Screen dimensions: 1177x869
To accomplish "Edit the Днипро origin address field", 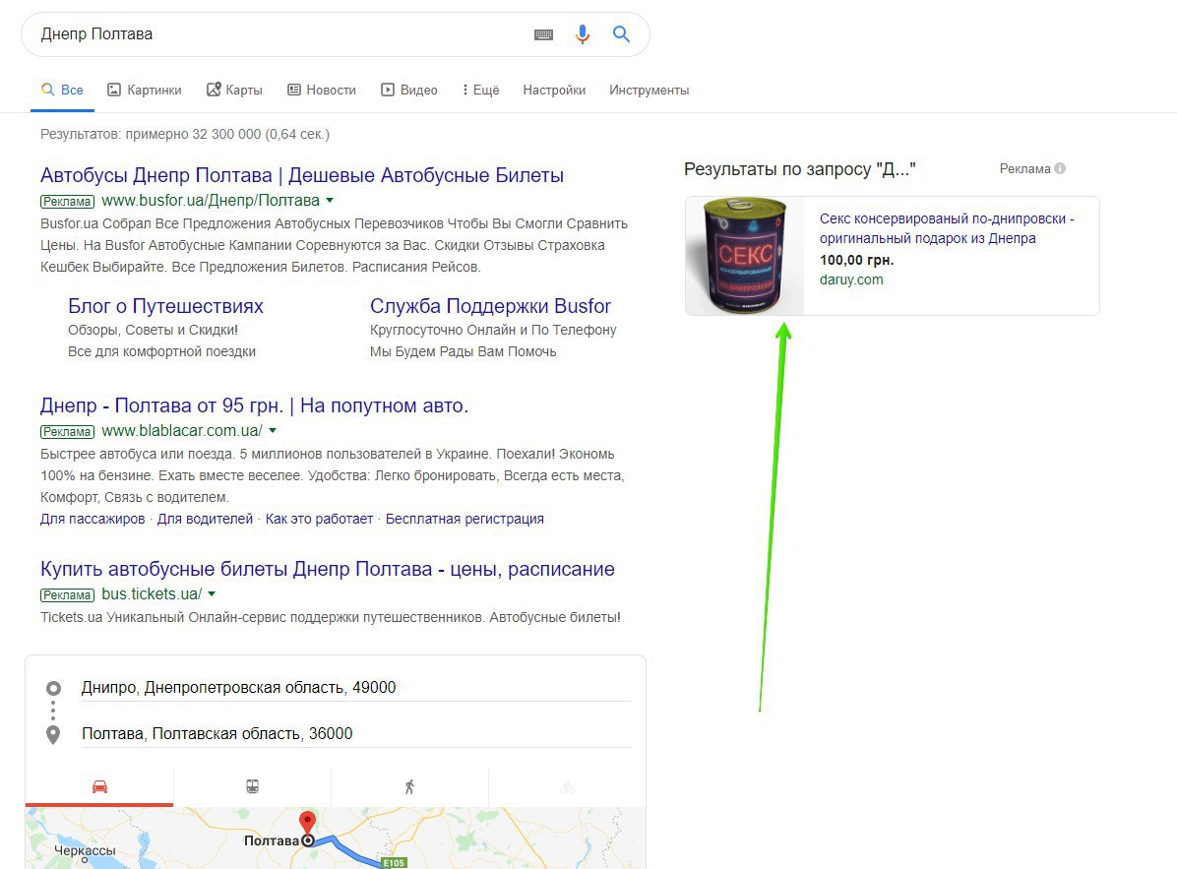I will pos(356,687).
